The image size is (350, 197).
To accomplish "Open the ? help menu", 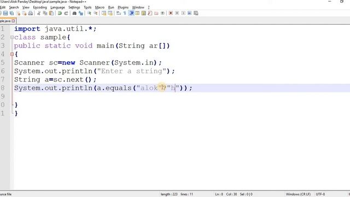I will [148, 7].
